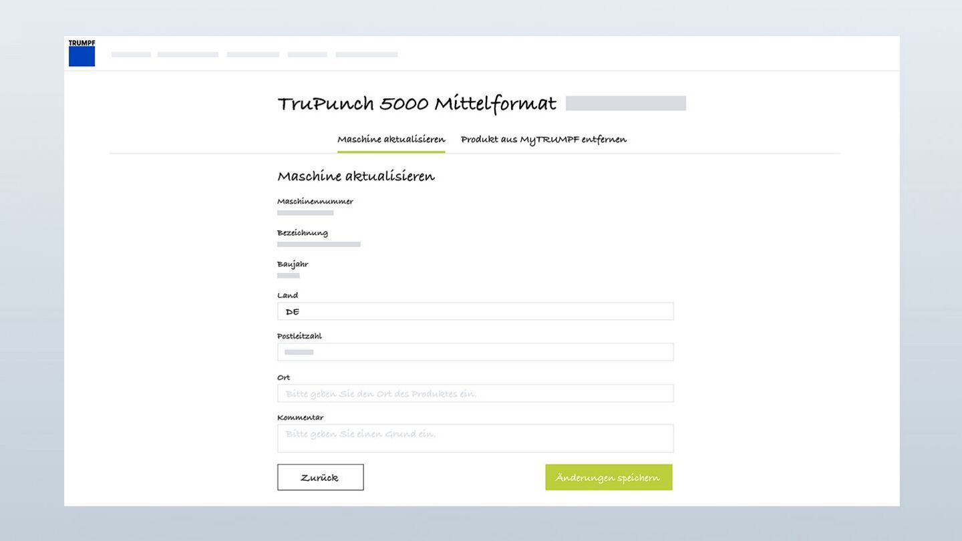
Task: Click the TRUMPF logo icon
Action: [82, 53]
